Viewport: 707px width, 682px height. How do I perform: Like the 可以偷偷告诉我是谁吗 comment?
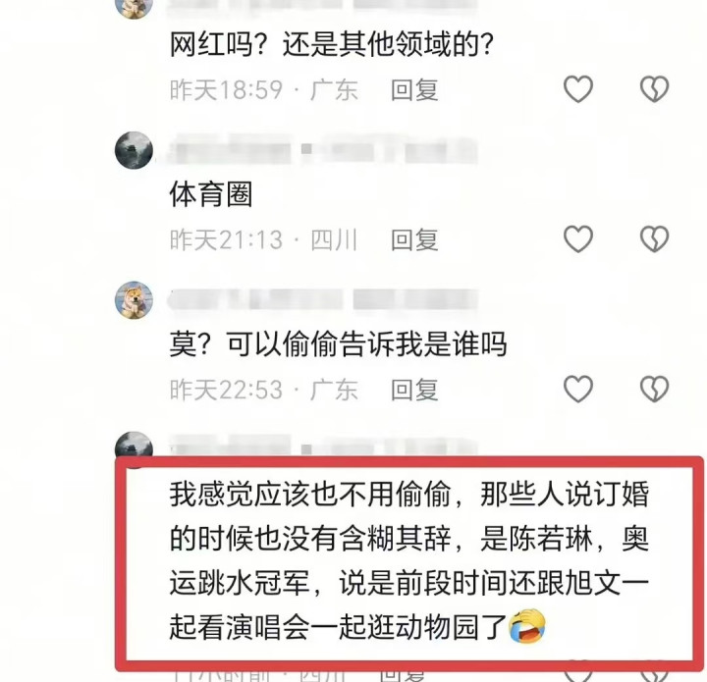(x=578, y=389)
